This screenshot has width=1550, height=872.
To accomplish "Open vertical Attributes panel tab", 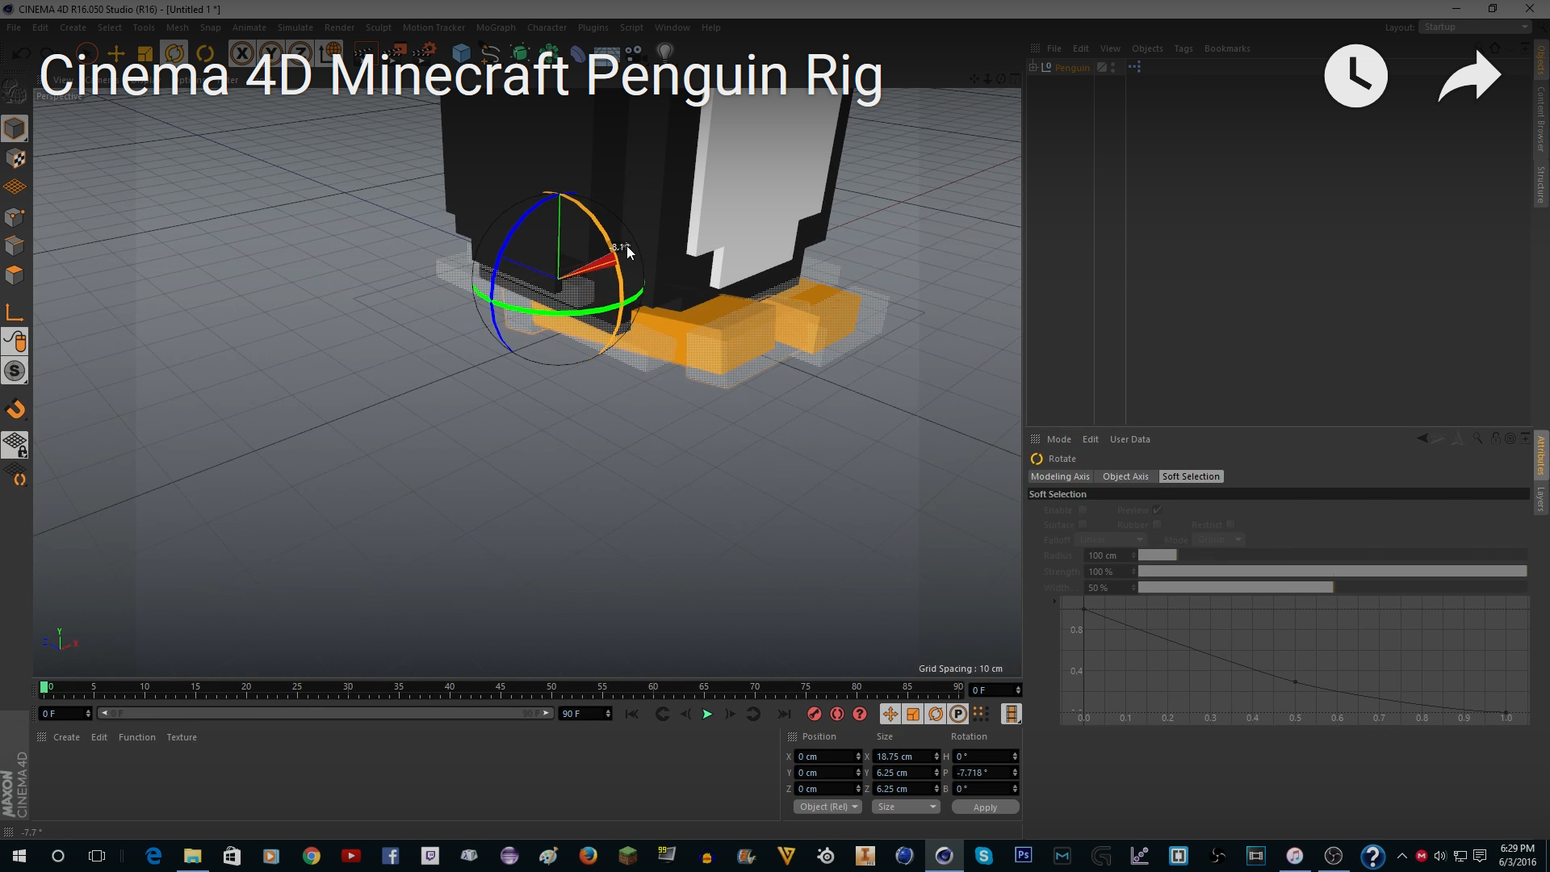I will click(x=1541, y=455).
